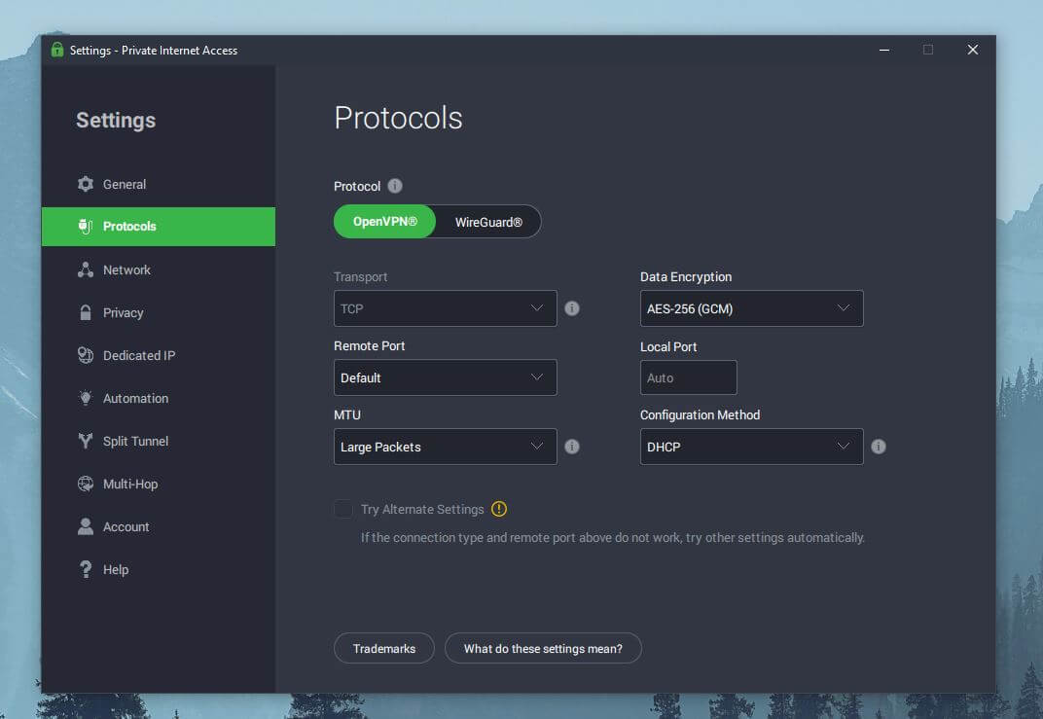Screen dimensions: 1043x719
Task: Click the info icon beside MTU dropdown
Action: [572, 447]
